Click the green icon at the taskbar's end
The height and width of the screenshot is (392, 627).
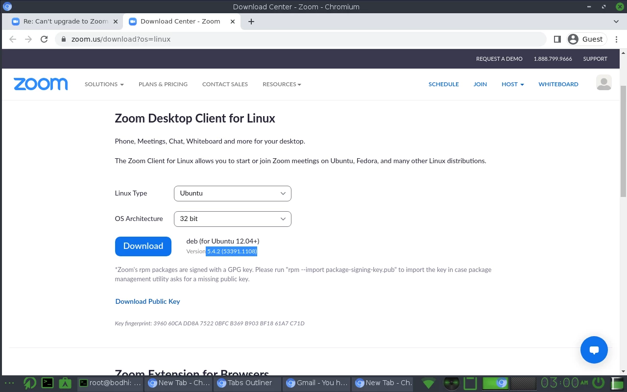click(618, 383)
